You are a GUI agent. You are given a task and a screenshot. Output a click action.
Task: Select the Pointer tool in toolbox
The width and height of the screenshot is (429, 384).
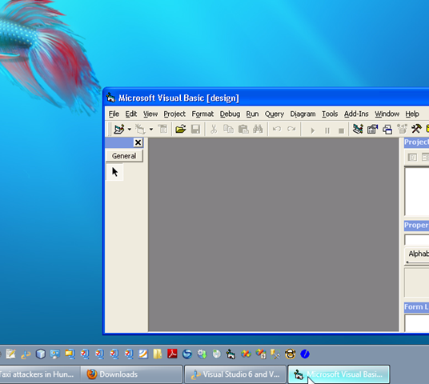point(114,172)
